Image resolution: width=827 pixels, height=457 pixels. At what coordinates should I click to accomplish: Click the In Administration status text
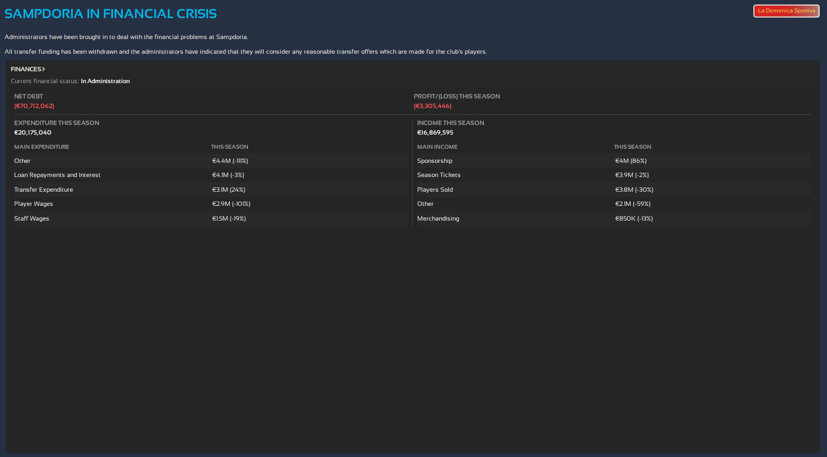coord(105,81)
